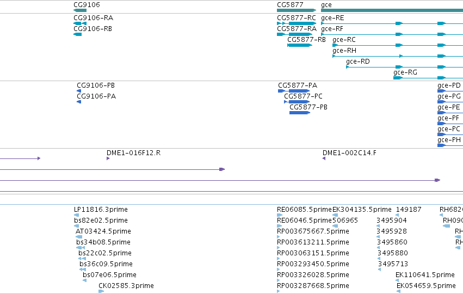Click BAC end DME1-002C14.F
This screenshot has width=463, height=294.
pos(324,158)
